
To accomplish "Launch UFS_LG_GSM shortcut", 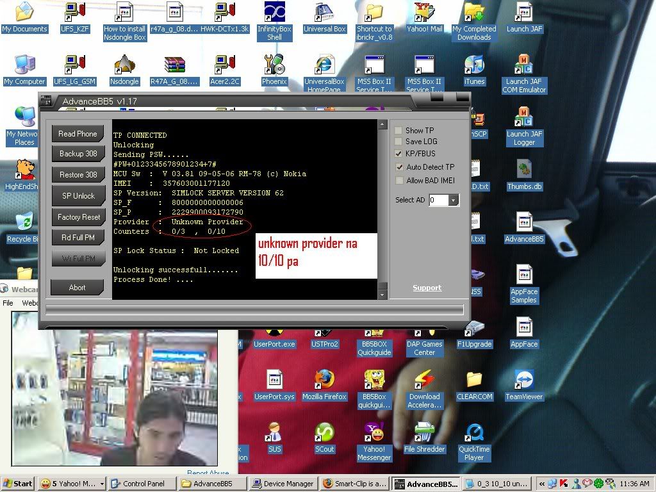I will [x=74, y=70].
